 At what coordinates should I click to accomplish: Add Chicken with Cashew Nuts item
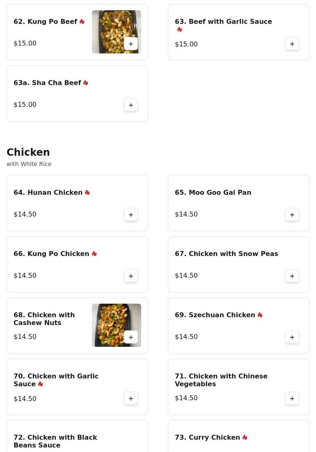click(131, 337)
